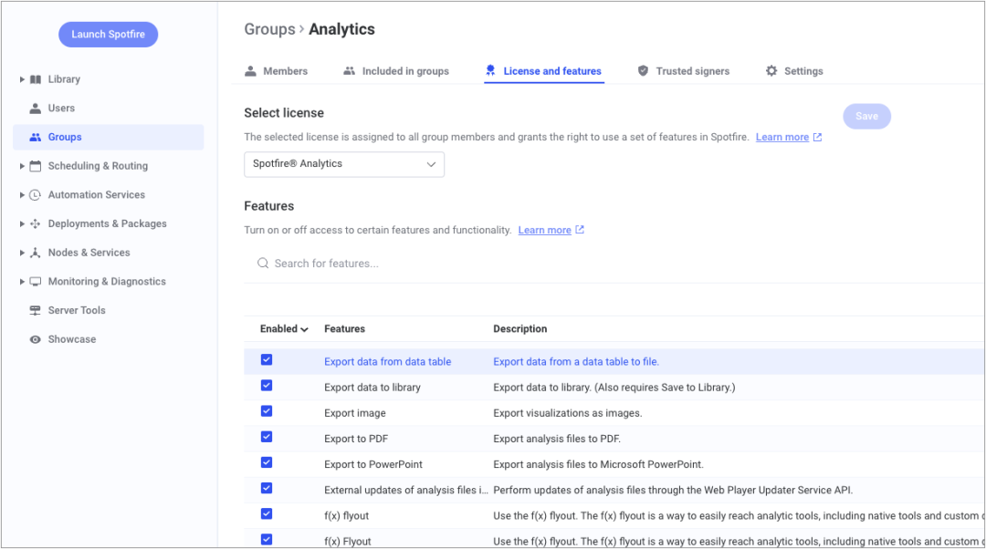986x549 pixels.
Task: Click 'Export visualizations as images.' description
Action: pos(568,413)
